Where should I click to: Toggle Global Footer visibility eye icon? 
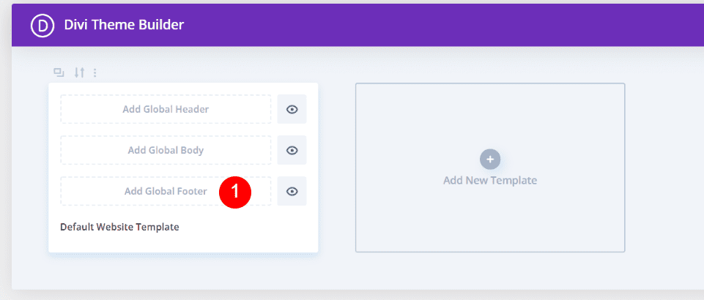click(x=292, y=191)
